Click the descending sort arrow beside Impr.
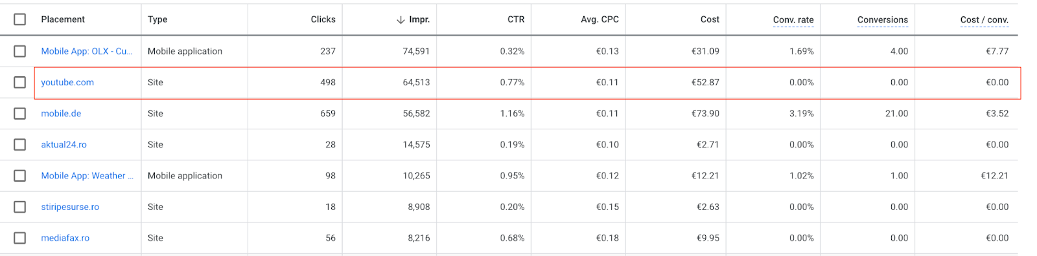Image resolution: width=1037 pixels, height=256 pixels. click(x=401, y=20)
